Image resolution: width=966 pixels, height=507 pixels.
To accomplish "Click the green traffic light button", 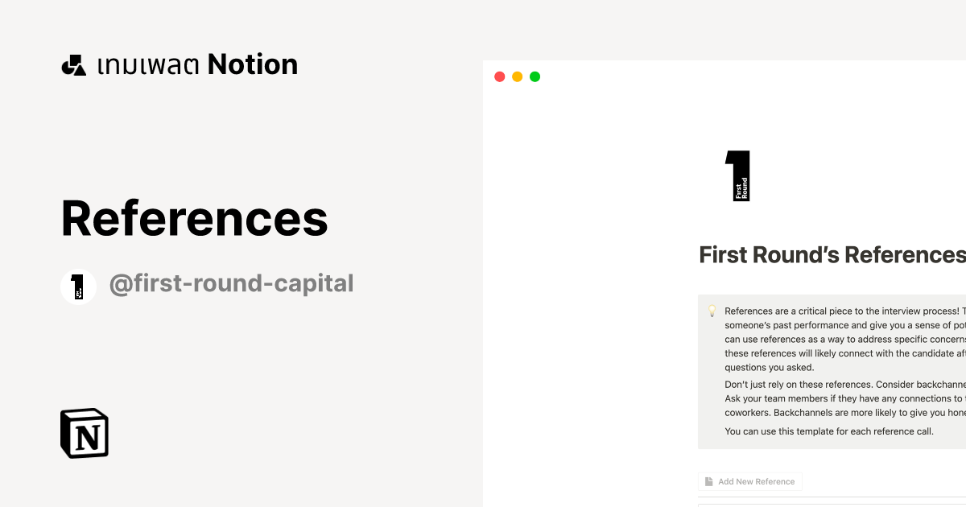I will click(x=535, y=76).
